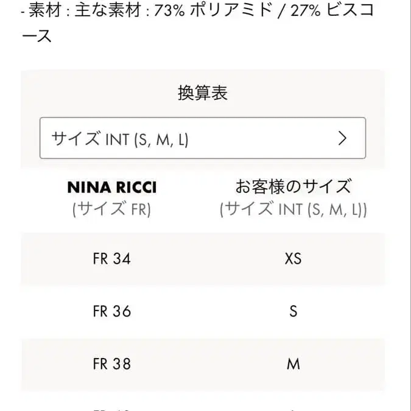Click the FR 38 label text
Image resolution: width=411 pixels, height=411 pixels.
point(112,364)
